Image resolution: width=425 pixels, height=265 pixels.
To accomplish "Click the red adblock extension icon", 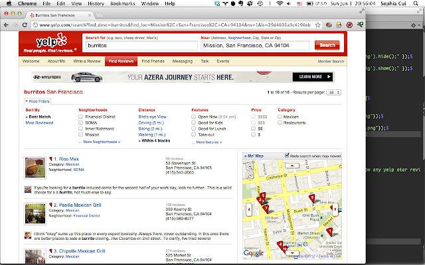I will [x=349, y=25].
